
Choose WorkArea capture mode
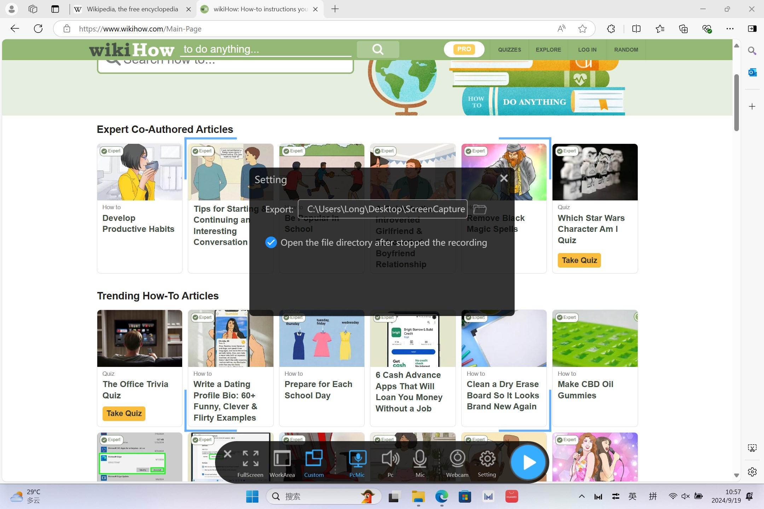coord(282,463)
